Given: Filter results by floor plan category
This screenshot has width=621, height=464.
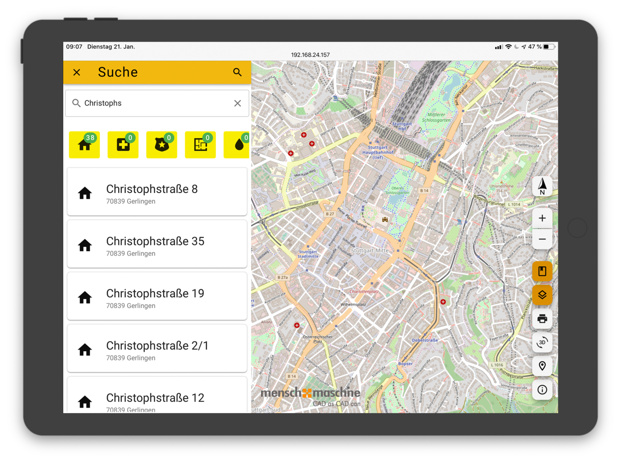Looking at the screenshot, I should click(200, 145).
